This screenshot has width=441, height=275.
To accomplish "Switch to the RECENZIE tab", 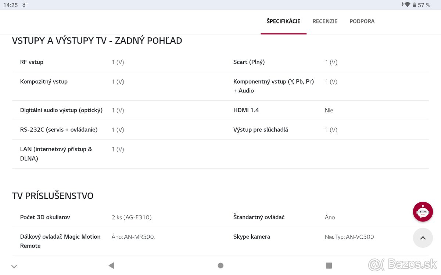I will point(325,21).
